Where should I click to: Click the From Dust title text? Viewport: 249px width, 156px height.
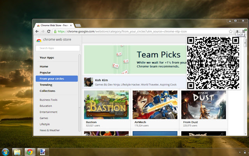tap(191, 122)
